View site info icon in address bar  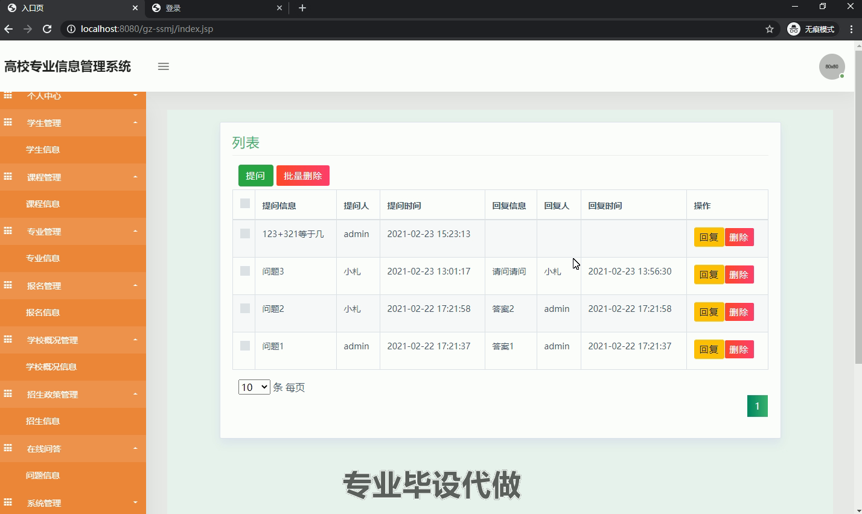click(71, 29)
